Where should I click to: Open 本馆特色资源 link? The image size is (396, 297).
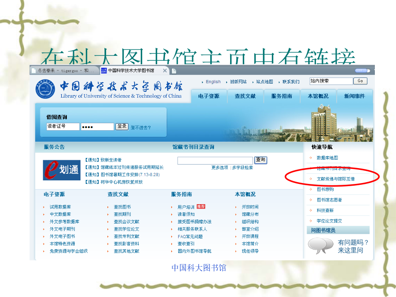point(62,244)
